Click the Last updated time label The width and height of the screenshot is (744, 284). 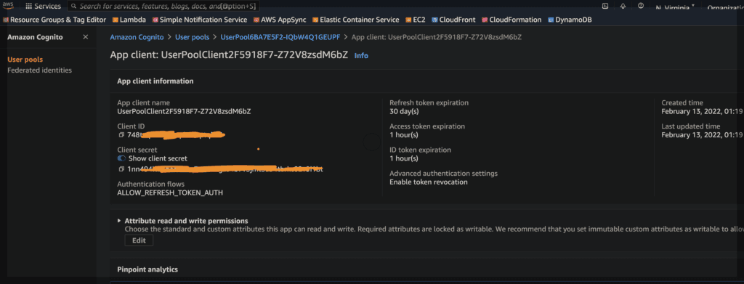(691, 126)
